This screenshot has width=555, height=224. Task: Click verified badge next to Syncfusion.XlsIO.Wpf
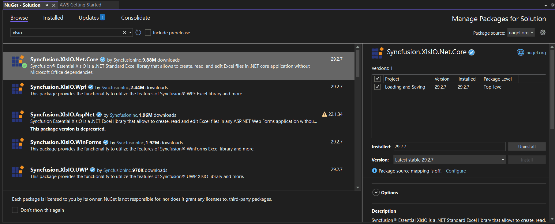(91, 87)
